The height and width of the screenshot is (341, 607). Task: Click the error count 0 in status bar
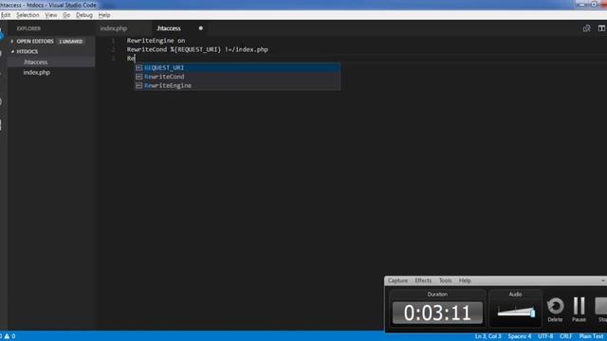point(1,336)
